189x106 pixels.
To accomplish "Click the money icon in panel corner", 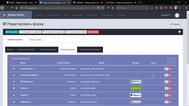I will pyautogui.click(x=171, y=60).
